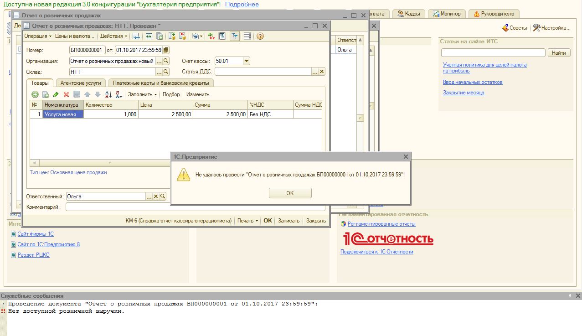Click the unpost document icon with red arrow
The width and height of the screenshot is (582, 336).
click(182, 36)
